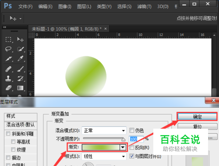Uncheck 与图层对齐 checkbox

point(132,156)
